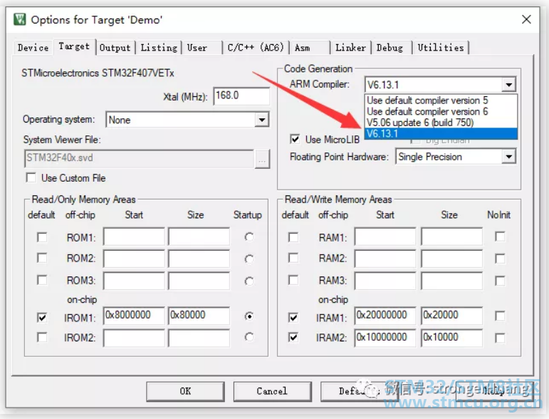Choose Use default compiler version 6
549x419 pixels.
[441, 111]
